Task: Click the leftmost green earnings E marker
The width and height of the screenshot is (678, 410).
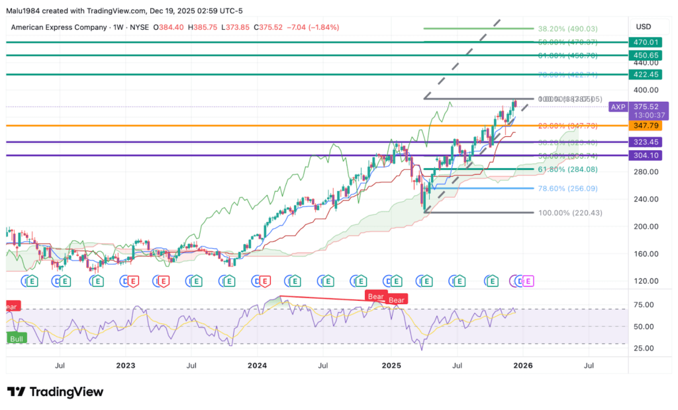Action: (x=32, y=281)
